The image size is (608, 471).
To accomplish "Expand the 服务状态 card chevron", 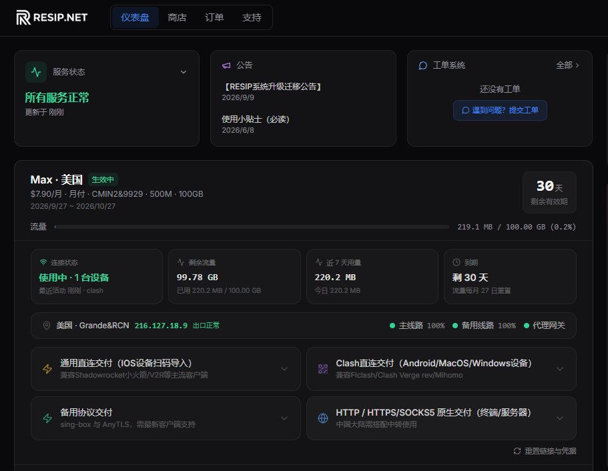I will coord(184,72).
